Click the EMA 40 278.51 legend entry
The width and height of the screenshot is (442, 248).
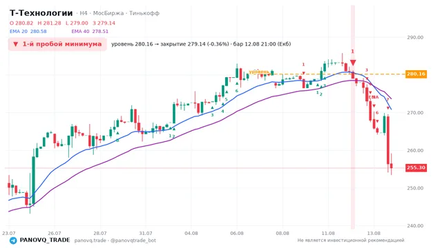(90, 32)
